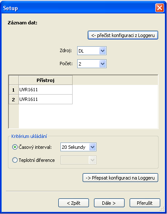Expand the 20 Sekundy interval dropdown arrow
The image size is (167, 214).
(93, 147)
